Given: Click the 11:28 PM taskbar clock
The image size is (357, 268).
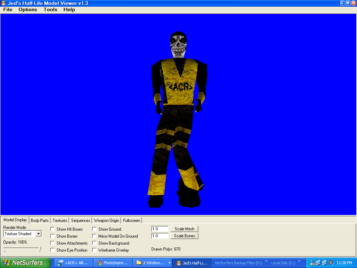Looking at the screenshot, I should (x=344, y=263).
